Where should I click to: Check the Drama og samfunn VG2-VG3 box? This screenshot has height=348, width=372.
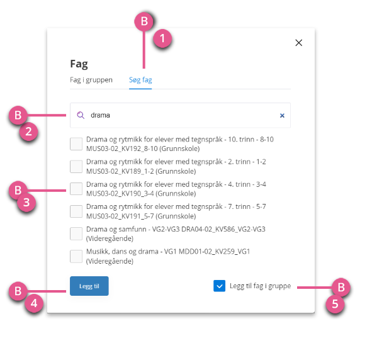click(x=76, y=233)
